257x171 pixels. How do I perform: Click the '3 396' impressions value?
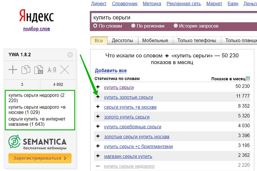pos(244,135)
